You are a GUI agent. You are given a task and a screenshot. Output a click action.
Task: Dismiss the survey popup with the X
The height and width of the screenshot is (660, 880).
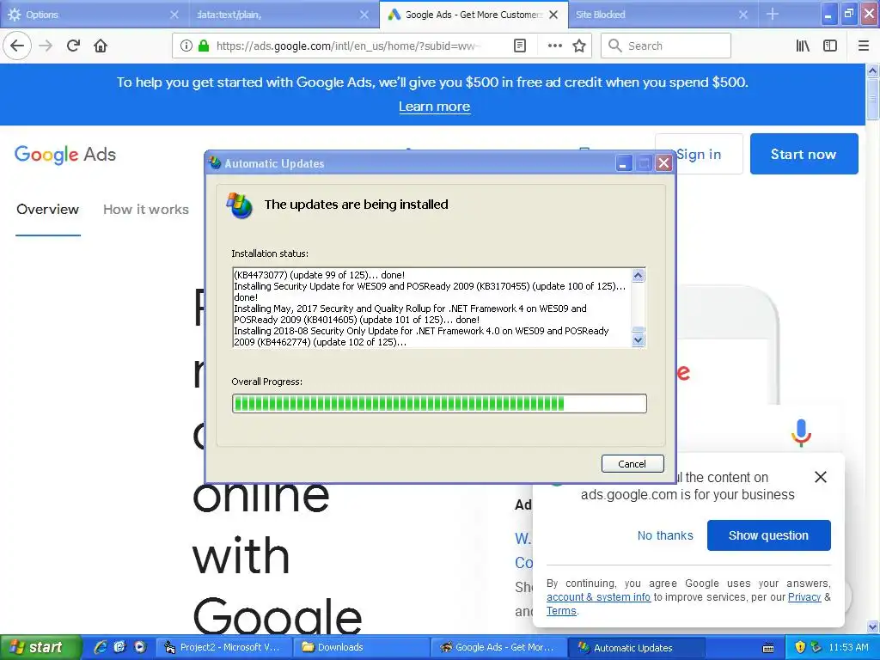821,477
